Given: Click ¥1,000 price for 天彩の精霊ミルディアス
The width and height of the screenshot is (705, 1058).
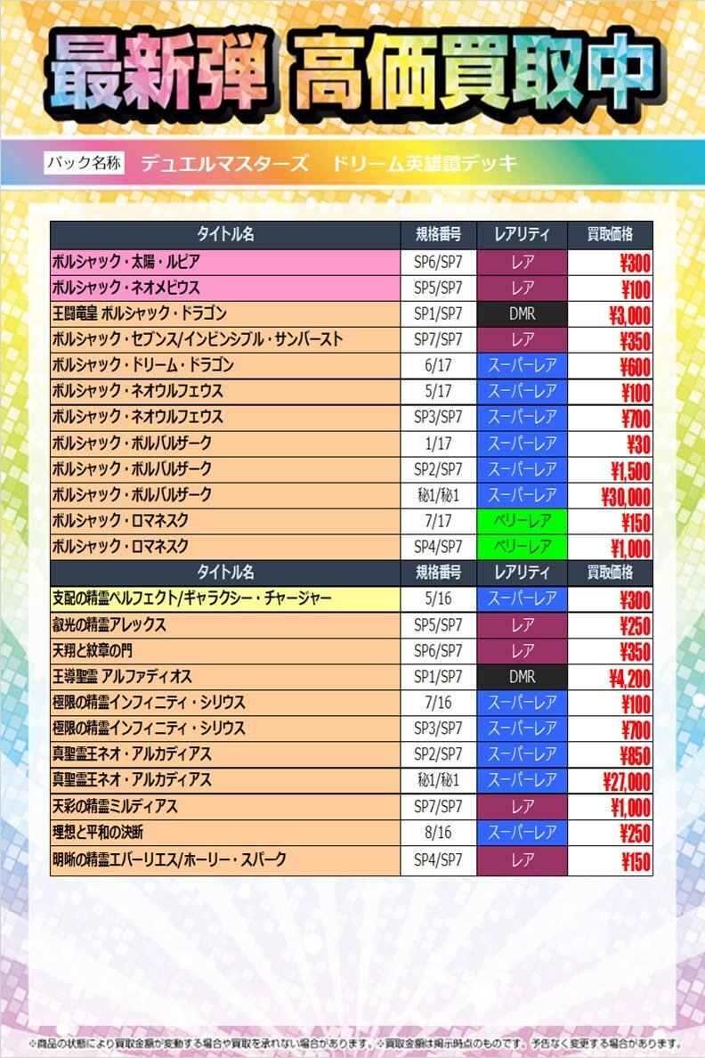Looking at the screenshot, I should coord(630,808).
